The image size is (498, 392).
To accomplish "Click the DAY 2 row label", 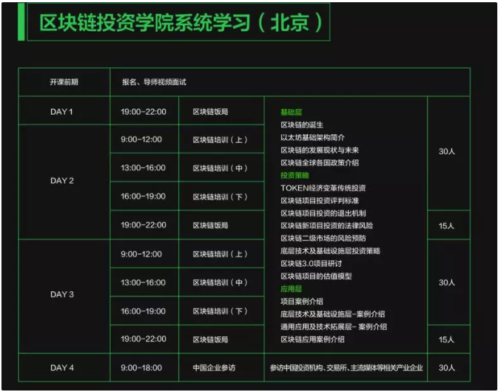I will (x=62, y=181).
